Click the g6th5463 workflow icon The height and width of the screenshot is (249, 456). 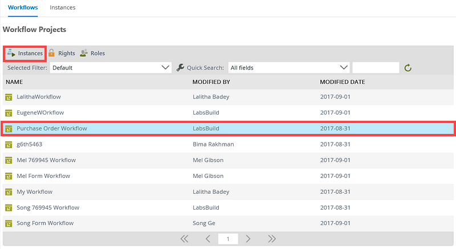click(9, 144)
